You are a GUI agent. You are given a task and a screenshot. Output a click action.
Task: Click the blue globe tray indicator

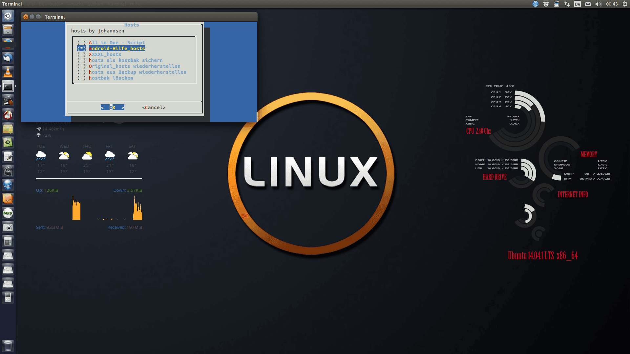click(x=535, y=4)
